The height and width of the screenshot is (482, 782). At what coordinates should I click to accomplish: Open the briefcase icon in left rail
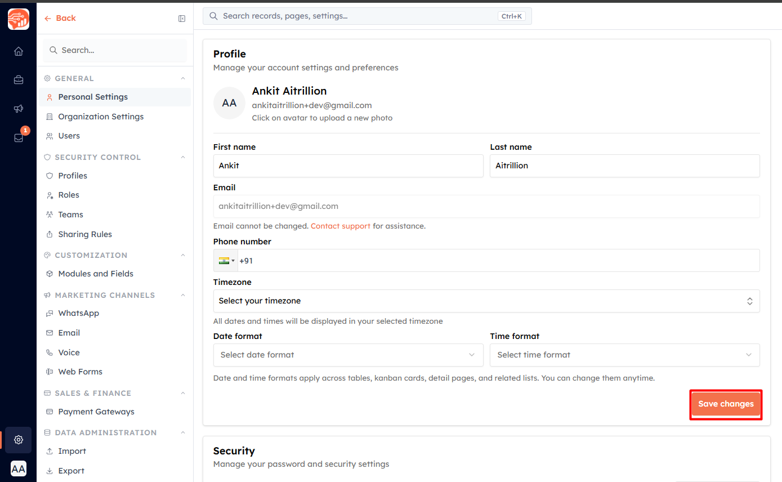coord(19,80)
